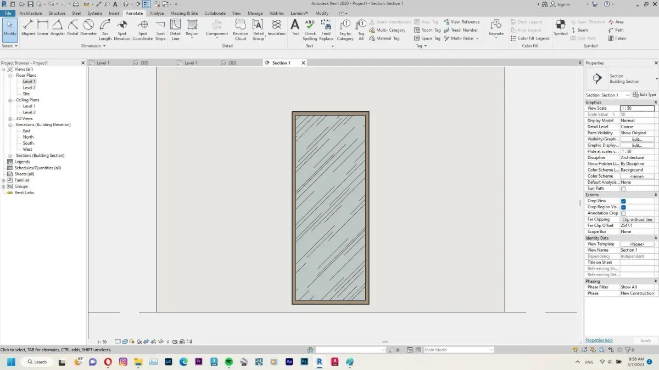This screenshot has width=659, height=370.
Task: Select the View Reference tool
Action: (x=461, y=22)
